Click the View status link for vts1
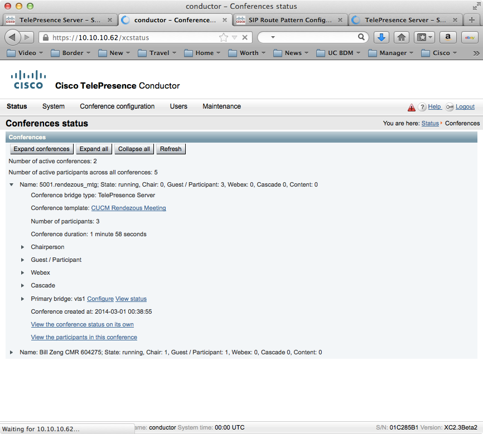Viewport: 483px width, 434px height. click(131, 299)
